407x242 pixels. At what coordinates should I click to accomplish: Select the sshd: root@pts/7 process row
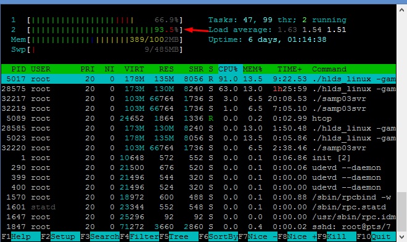[x=199, y=227]
